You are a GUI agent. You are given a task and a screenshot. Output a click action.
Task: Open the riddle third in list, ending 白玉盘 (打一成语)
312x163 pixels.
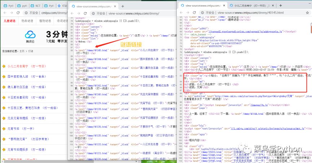point(27,87)
